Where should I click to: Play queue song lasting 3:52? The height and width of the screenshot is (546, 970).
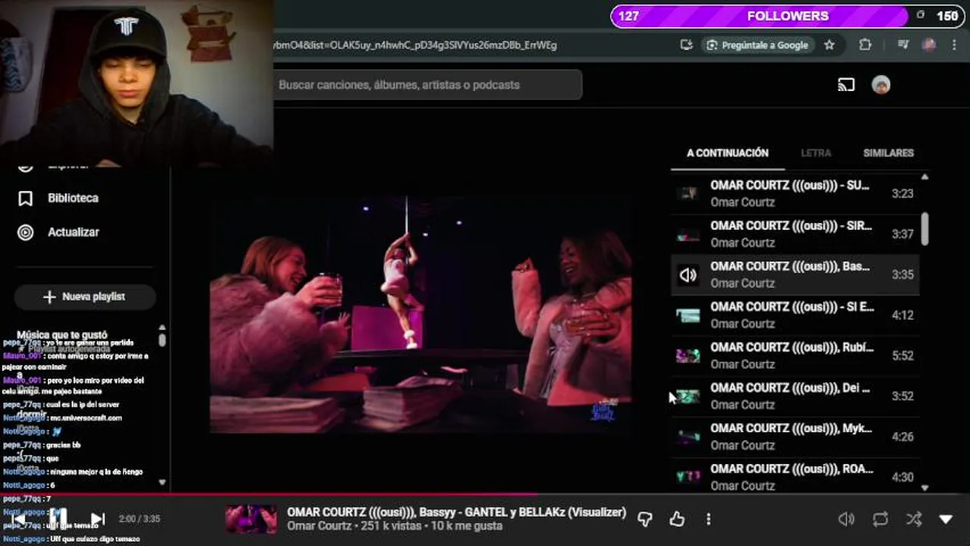click(795, 396)
